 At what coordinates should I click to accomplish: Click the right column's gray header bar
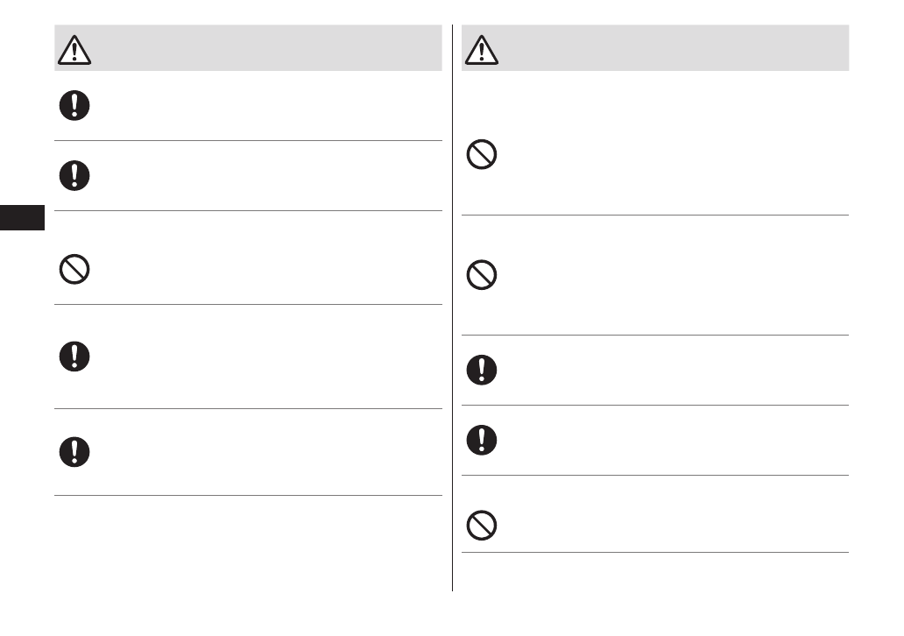pyautogui.click(x=666, y=48)
